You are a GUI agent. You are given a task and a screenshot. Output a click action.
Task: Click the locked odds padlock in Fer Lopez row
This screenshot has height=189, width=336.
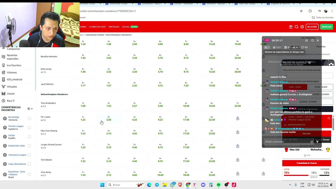click(x=238, y=118)
